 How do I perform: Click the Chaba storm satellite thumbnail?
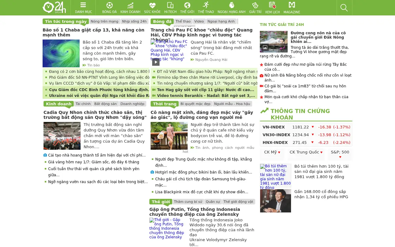pyautogui.click(x=61, y=53)
